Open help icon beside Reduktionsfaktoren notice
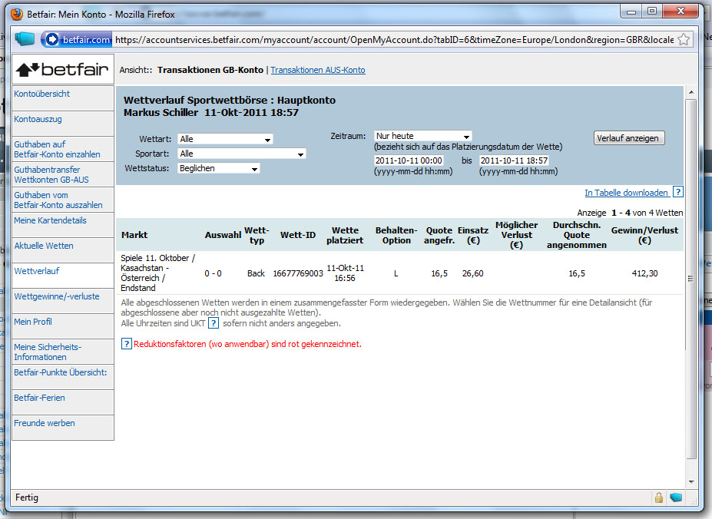Viewport: 712px width, 519px height. [x=126, y=344]
